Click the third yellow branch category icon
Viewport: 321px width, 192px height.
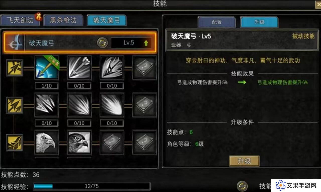(15, 143)
